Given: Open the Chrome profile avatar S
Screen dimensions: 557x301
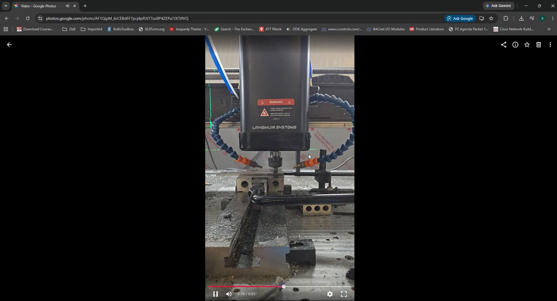Looking at the screenshot, I should 542,18.
